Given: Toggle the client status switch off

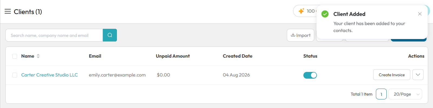Looking at the screenshot, I should pyautogui.click(x=310, y=75).
